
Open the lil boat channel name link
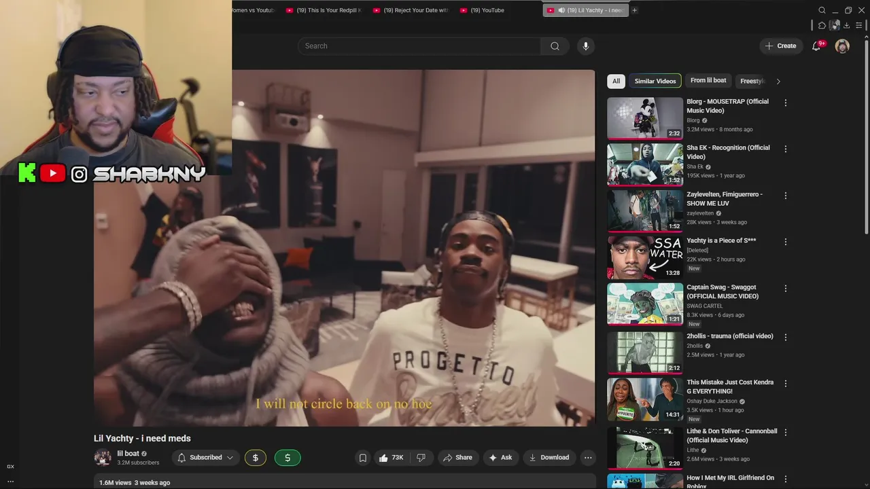pyautogui.click(x=128, y=454)
